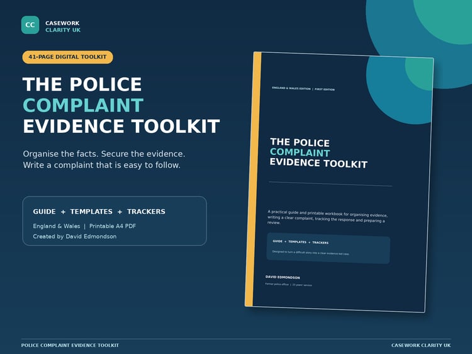Screen dimensions: 472x354
Task: Click the teal COMPLAINT word in headline
Action: click(x=83, y=105)
